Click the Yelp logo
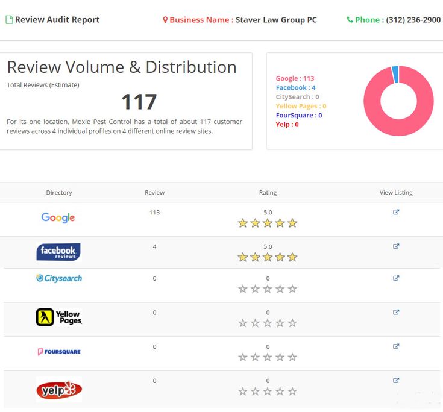This screenshot has height=412, width=443. click(x=59, y=390)
